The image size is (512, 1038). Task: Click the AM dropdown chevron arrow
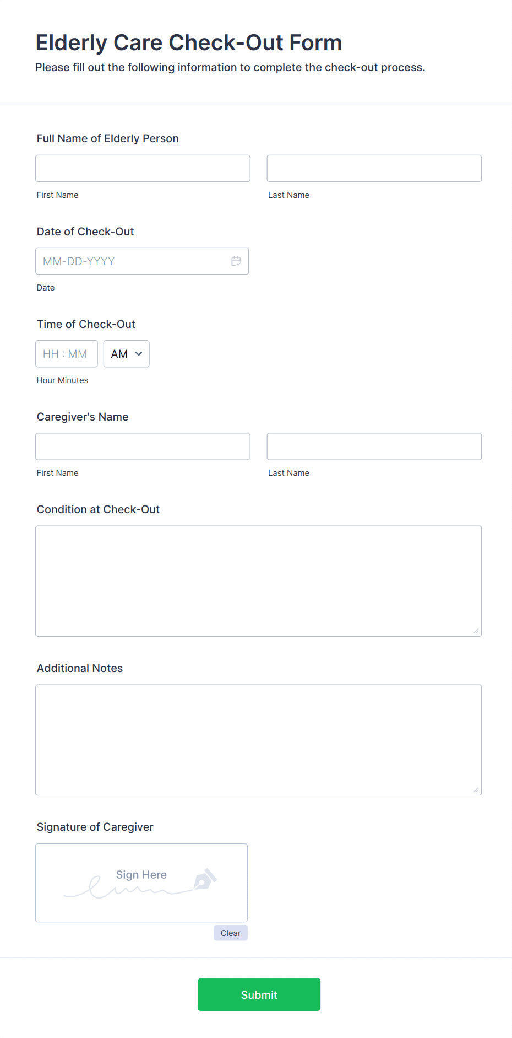click(139, 354)
